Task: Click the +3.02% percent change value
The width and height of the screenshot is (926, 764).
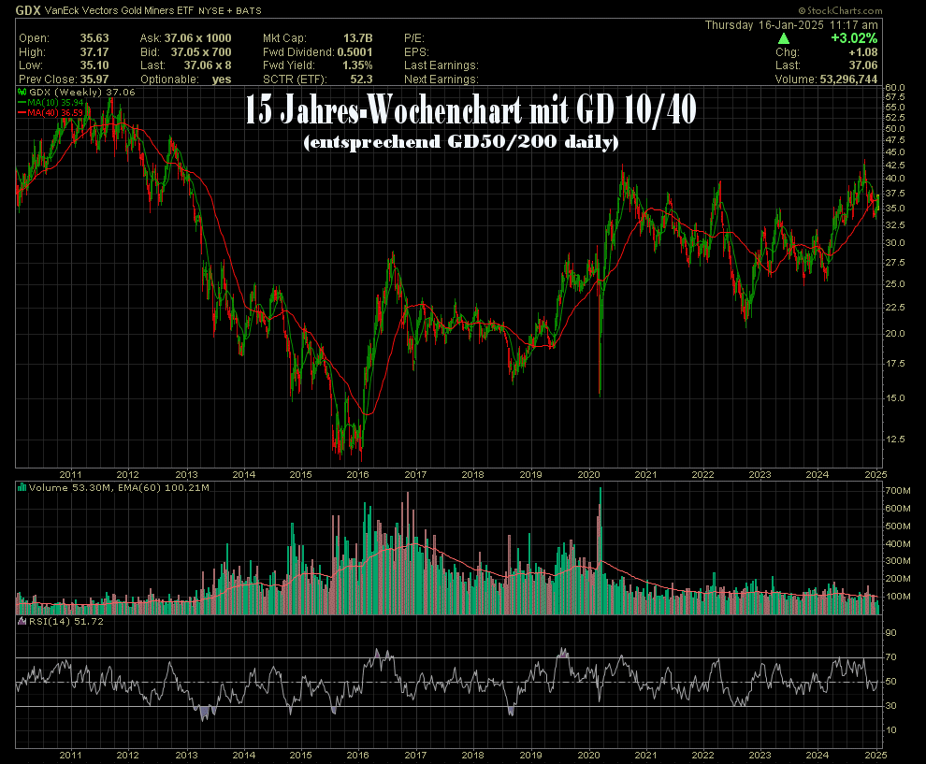Action: 854,38
